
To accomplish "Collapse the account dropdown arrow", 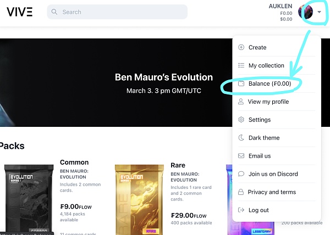I will click(x=319, y=12).
